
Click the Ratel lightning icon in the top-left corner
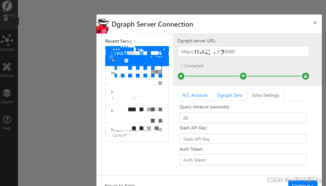click(8, 6)
